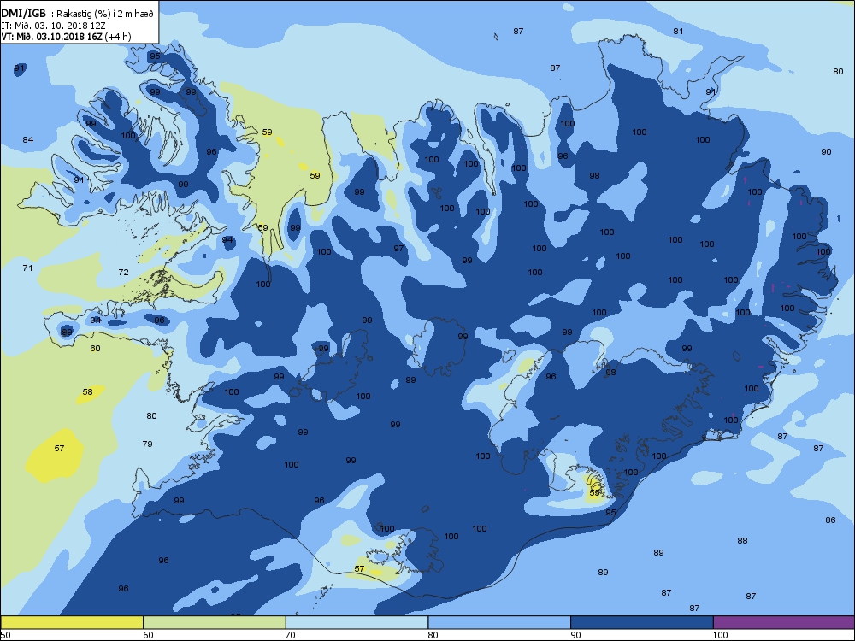Viewport: 855px width, 641px height.
Task: Click the "IT: Mið. 03. 10. 2018 12Z" line
Action: pyautogui.click(x=53, y=26)
